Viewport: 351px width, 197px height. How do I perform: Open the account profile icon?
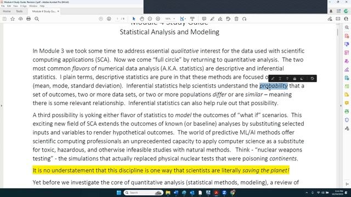click(346, 19)
